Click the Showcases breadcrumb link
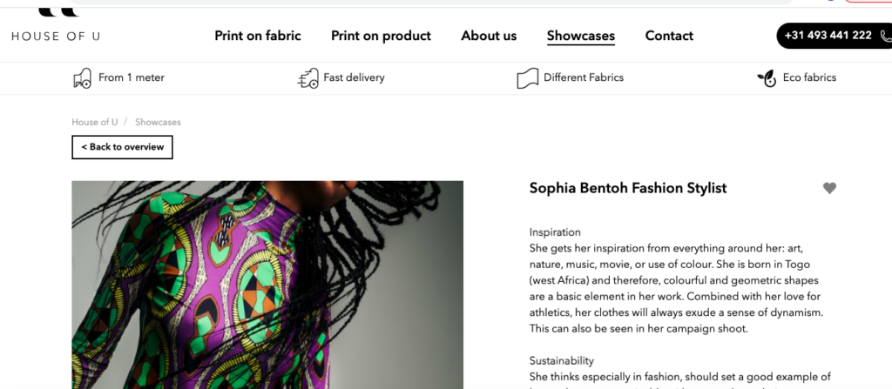This screenshot has height=389, width=892. pos(158,122)
